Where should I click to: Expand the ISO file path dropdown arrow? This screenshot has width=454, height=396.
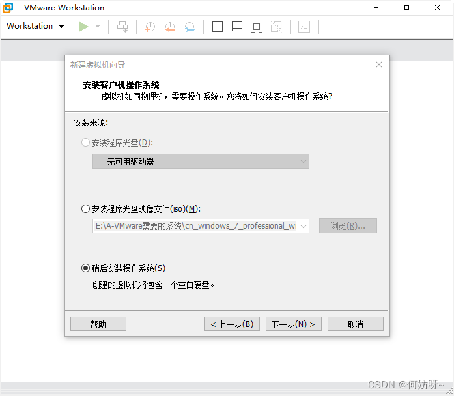(304, 226)
